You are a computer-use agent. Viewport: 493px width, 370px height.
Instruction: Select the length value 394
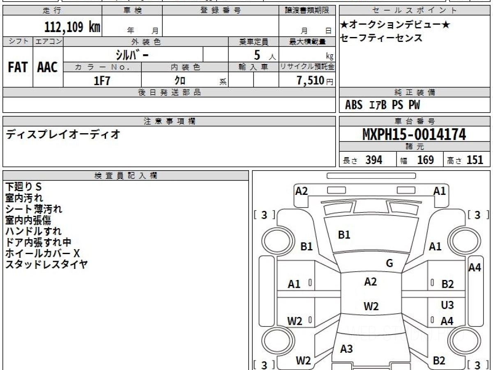coord(374,160)
